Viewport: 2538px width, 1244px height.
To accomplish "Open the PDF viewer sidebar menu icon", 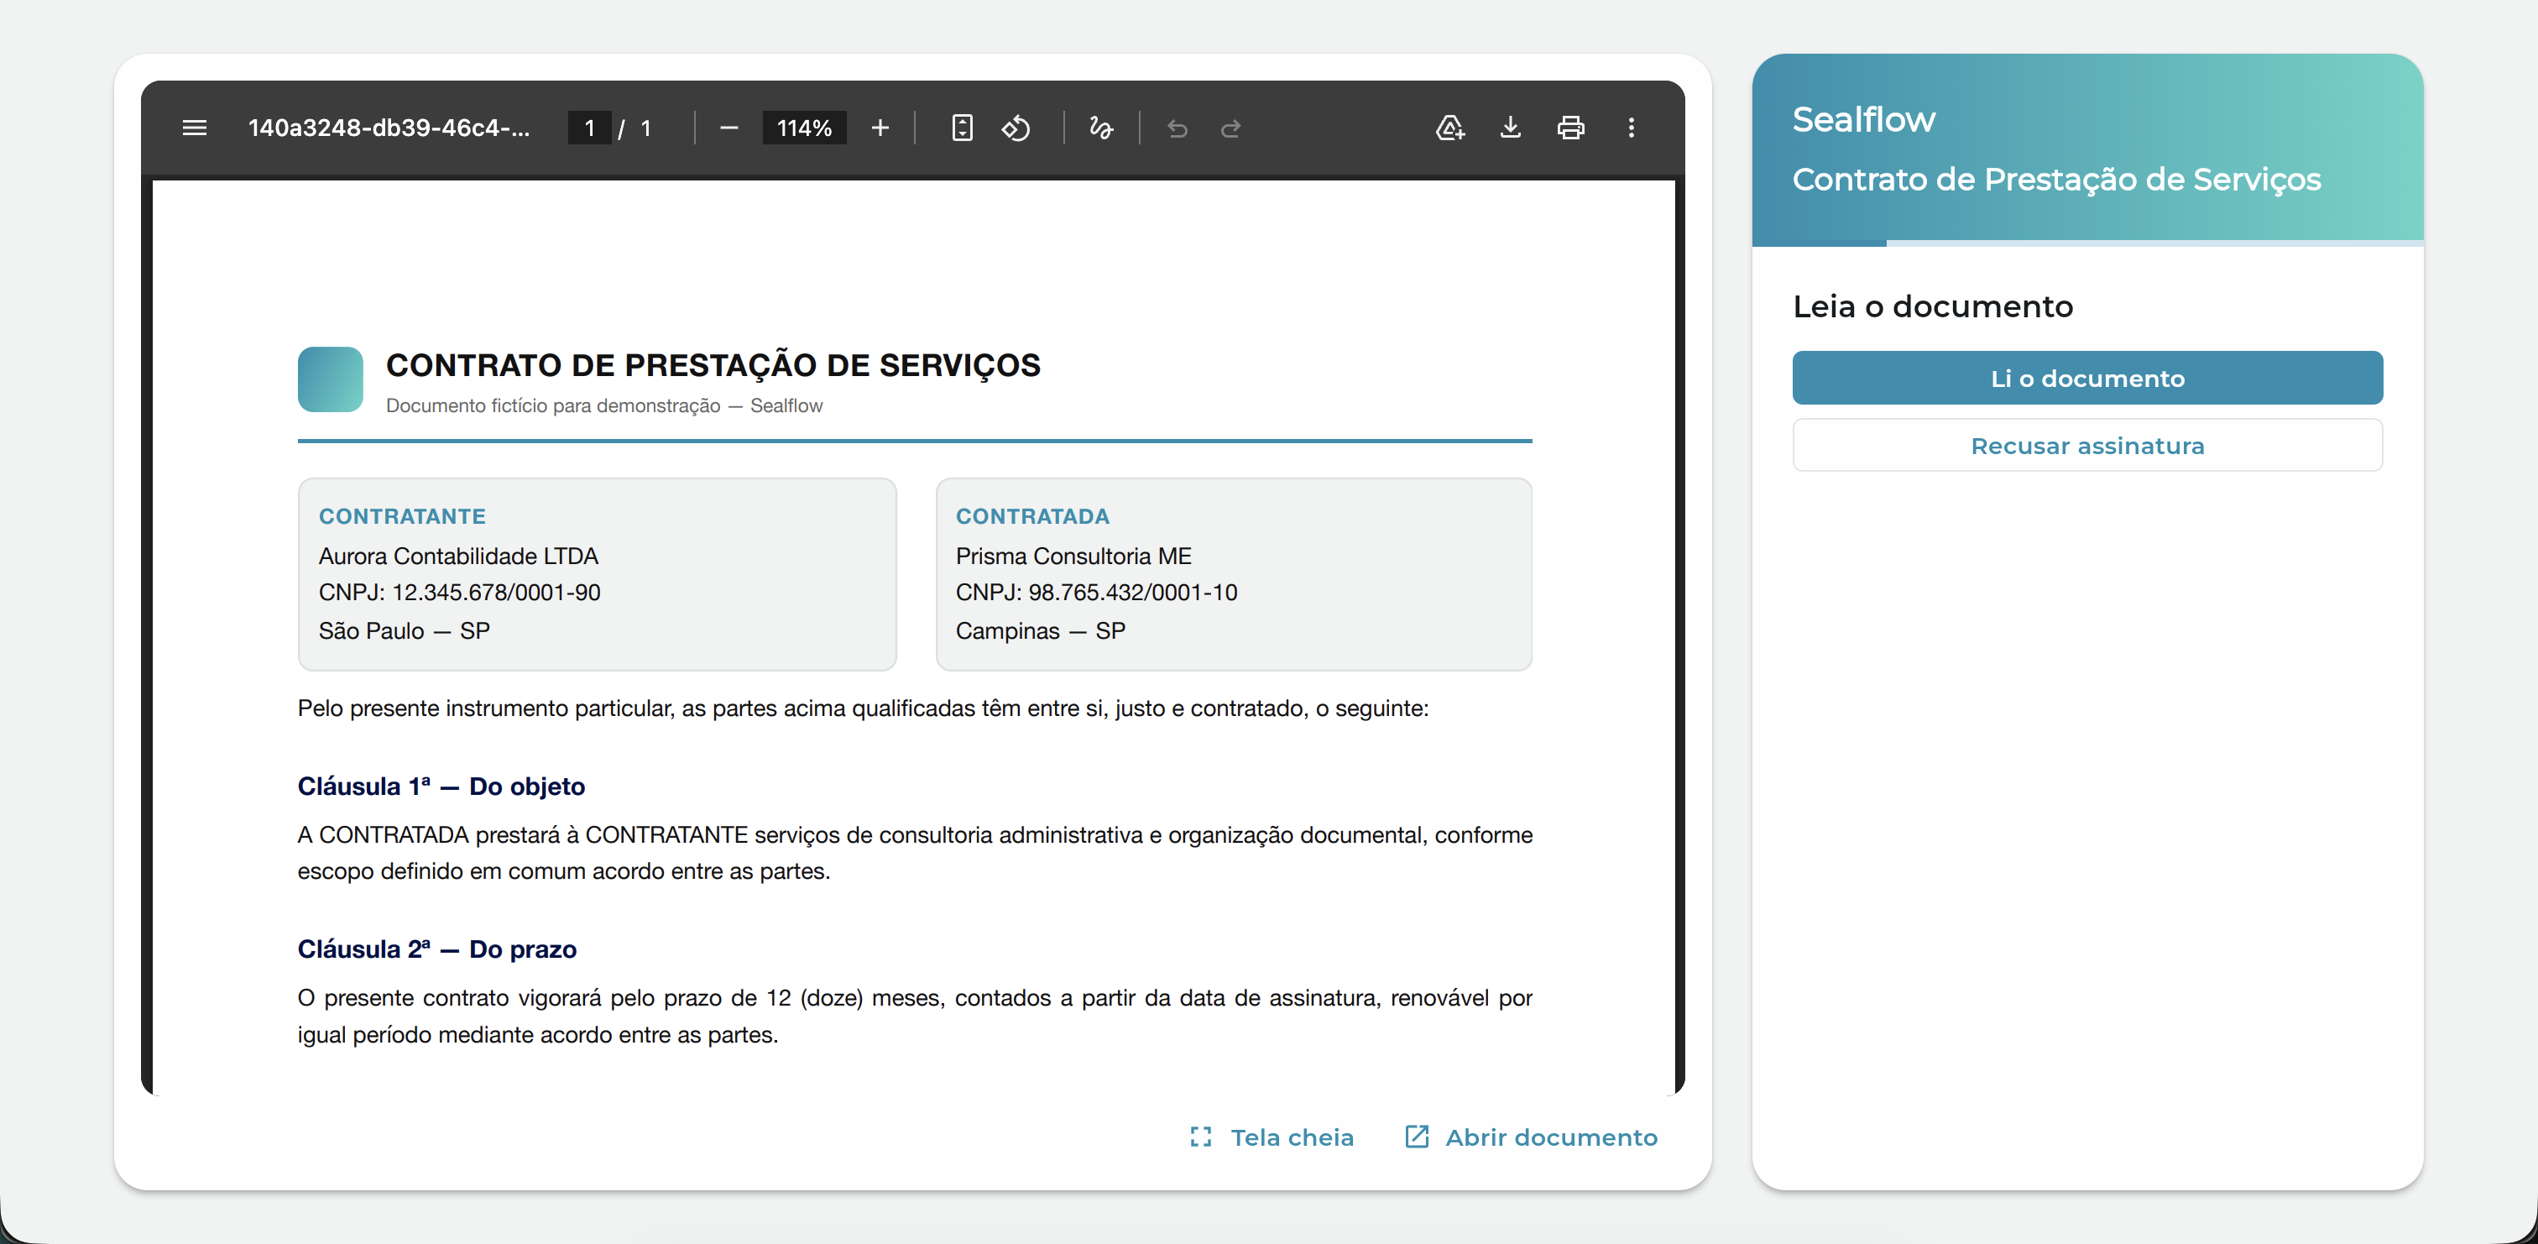I will (194, 128).
